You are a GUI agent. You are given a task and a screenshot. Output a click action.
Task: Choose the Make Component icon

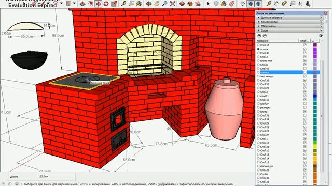[x=216, y=4]
